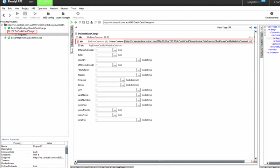Collapse the DoCreditCardCharge form section
Screen dimensions: 280x168
pos(76,33)
